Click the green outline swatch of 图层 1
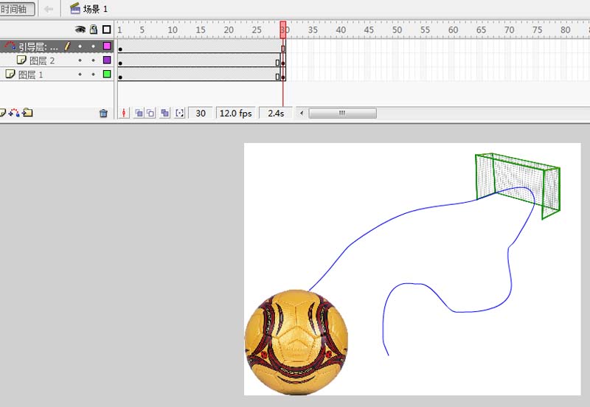590x407 pixels. tap(107, 74)
